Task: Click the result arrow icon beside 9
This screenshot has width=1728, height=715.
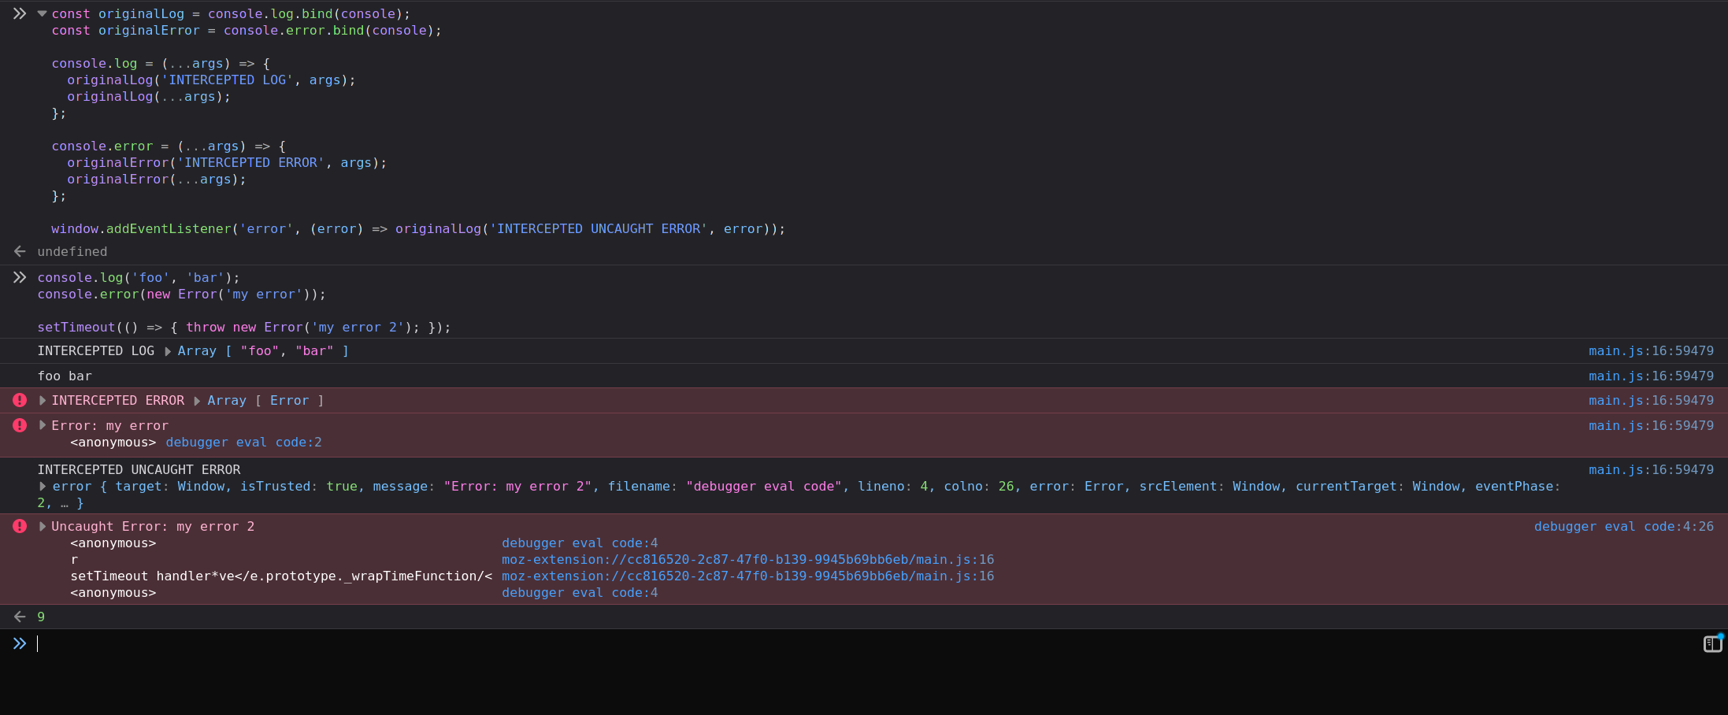Action: pos(20,617)
